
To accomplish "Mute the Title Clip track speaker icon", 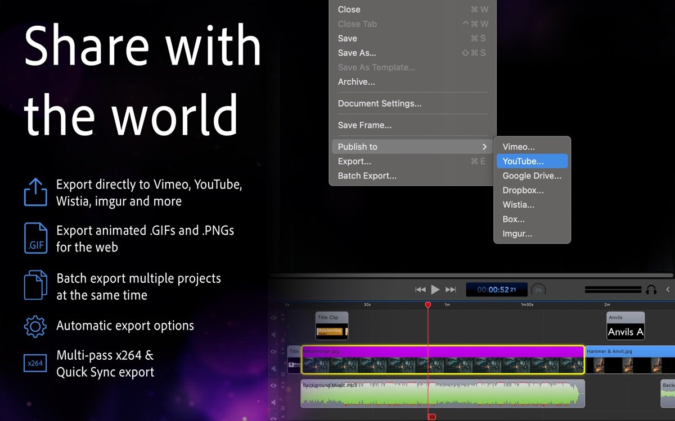I will 274,335.
